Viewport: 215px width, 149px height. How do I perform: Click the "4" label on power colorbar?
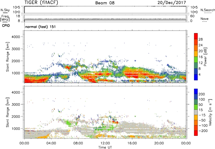(x=200, y=74)
